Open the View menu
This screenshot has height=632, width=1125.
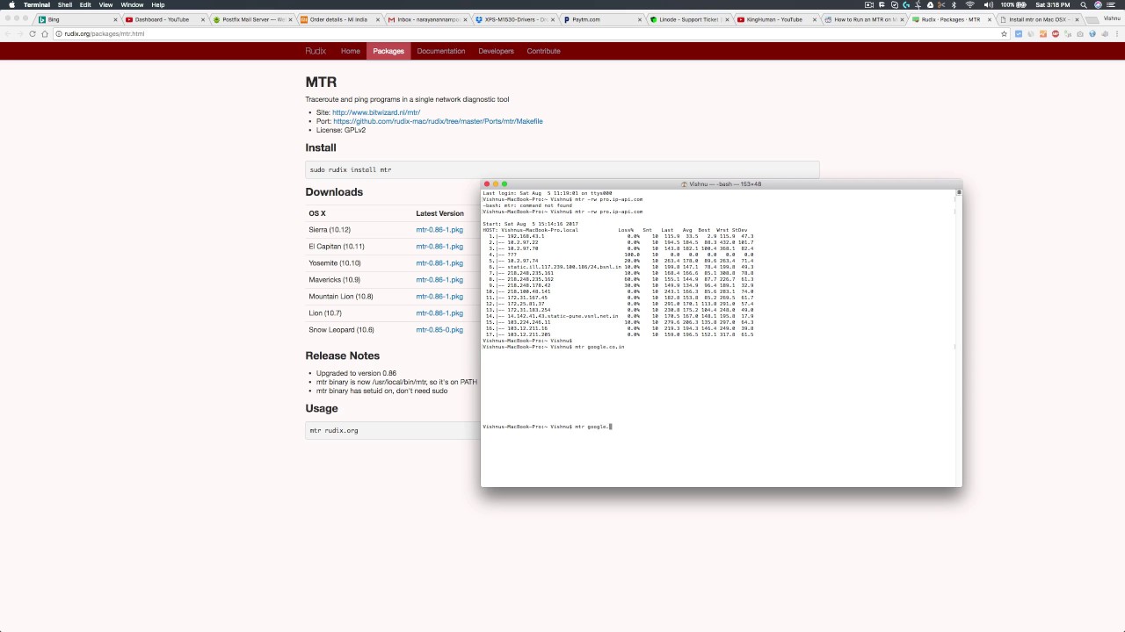(105, 4)
